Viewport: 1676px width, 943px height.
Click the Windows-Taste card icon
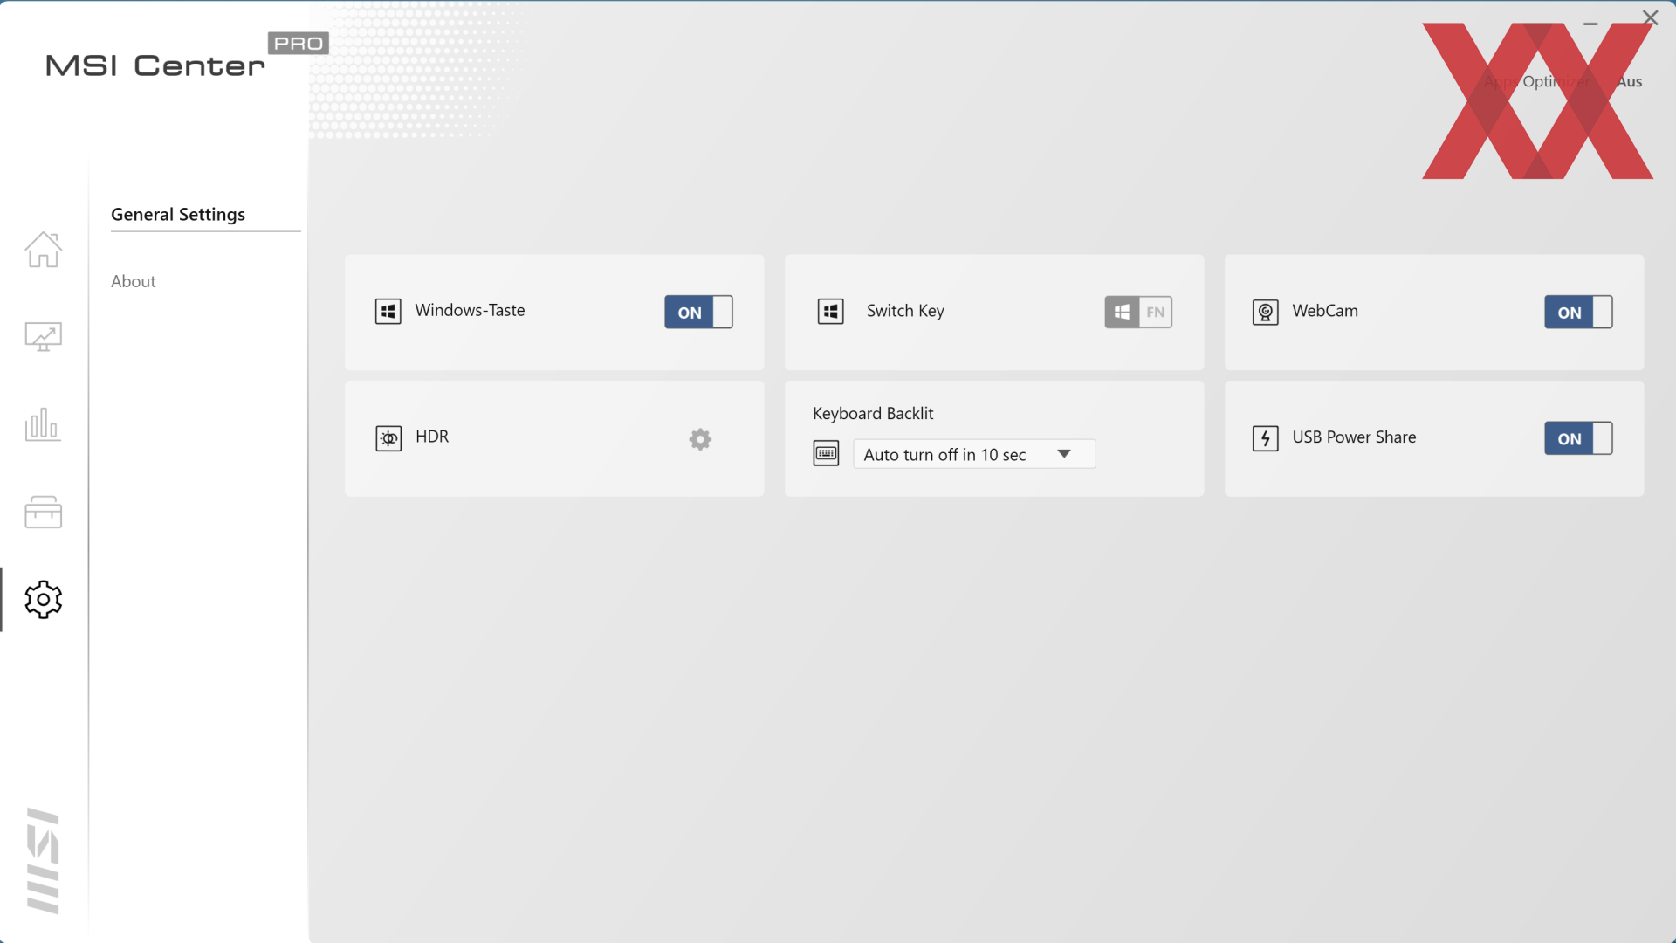pos(388,312)
